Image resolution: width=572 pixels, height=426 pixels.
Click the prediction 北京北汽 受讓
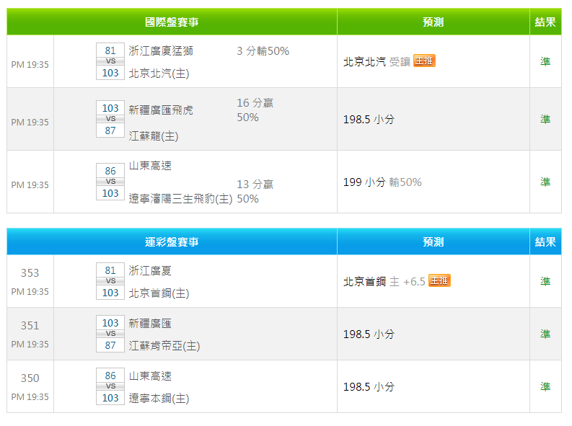pyautogui.click(x=377, y=61)
